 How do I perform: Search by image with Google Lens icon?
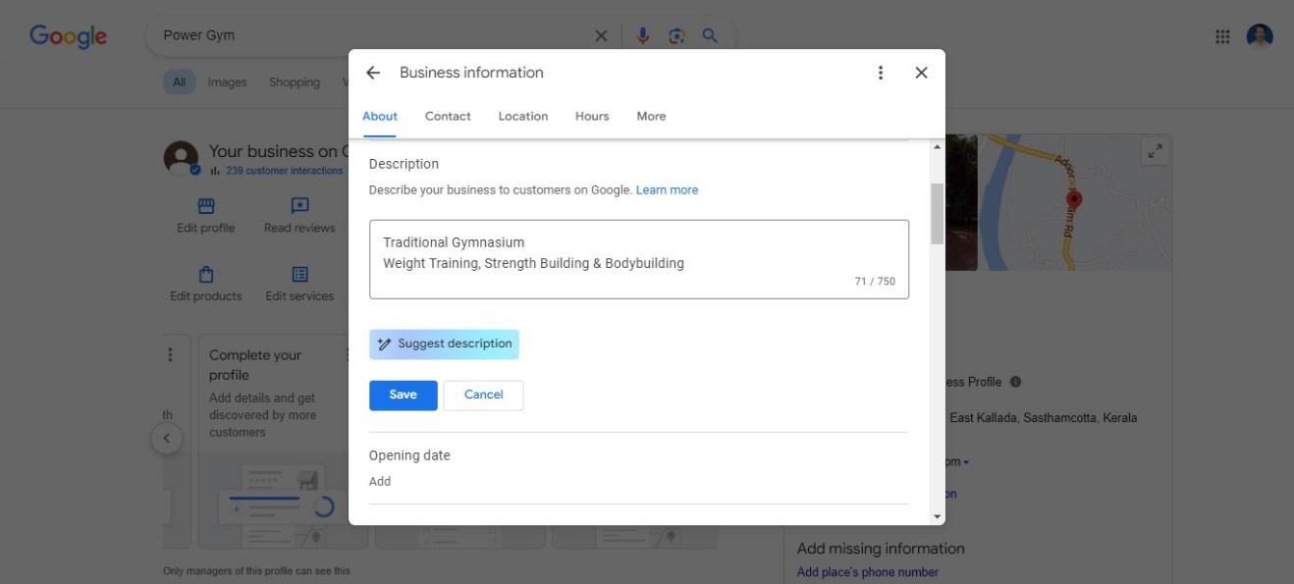pos(676,36)
